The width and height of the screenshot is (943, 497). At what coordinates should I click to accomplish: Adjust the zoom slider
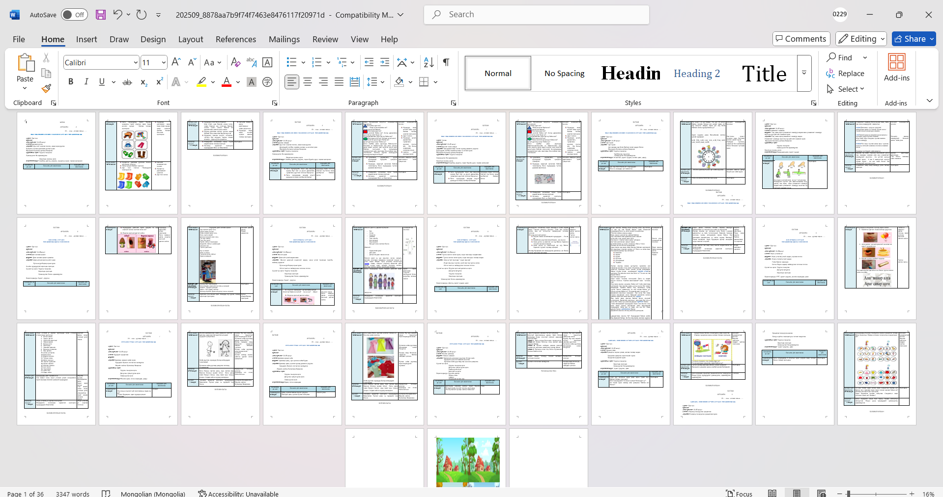click(x=849, y=494)
